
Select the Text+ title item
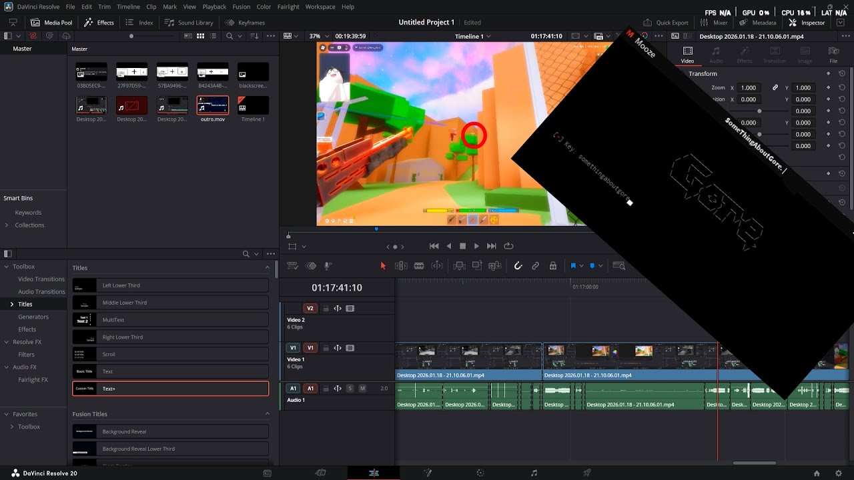[x=170, y=389]
